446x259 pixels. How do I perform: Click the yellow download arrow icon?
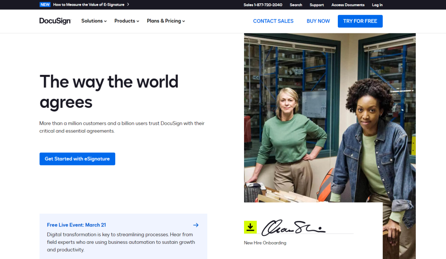tap(250, 227)
